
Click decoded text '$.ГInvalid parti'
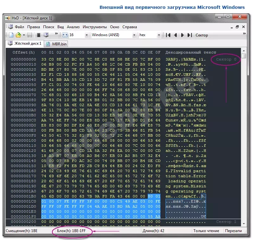(186, 171)
